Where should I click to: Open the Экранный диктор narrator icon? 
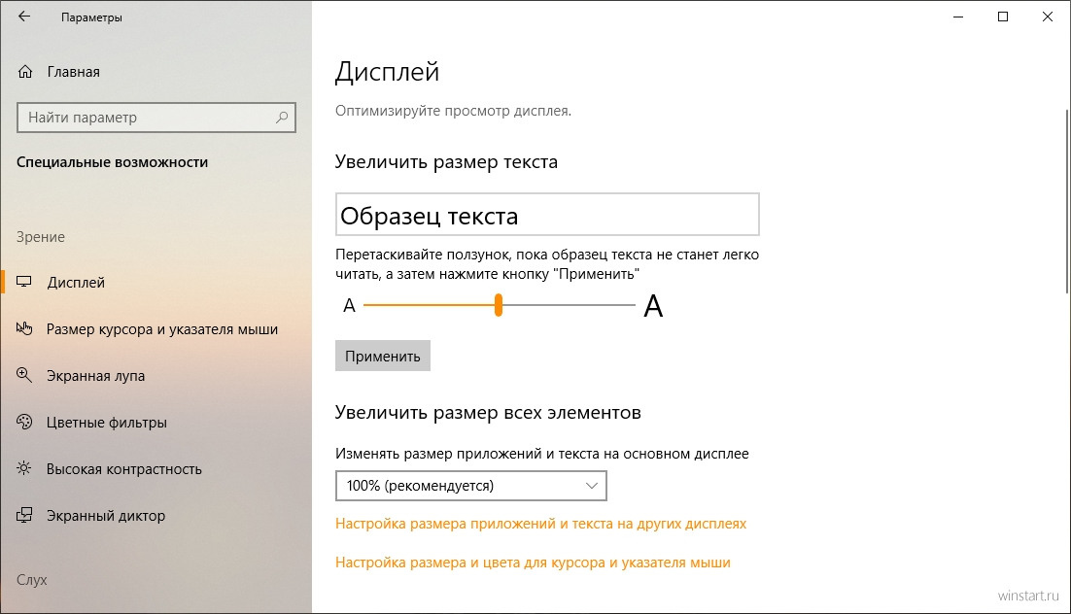(24, 516)
